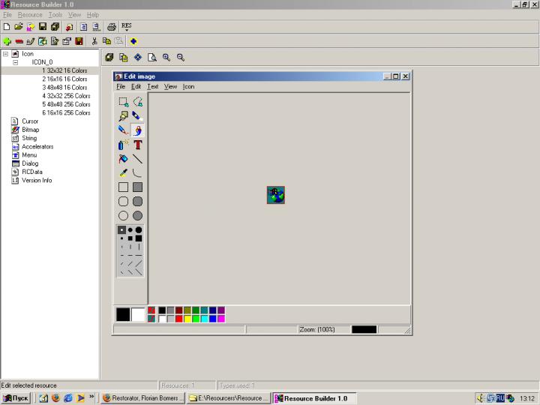The width and height of the screenshot is (540, 405).
Task: Choose the paint bucket fill tool
Action: pyautogui.click(x=123, y=159)
